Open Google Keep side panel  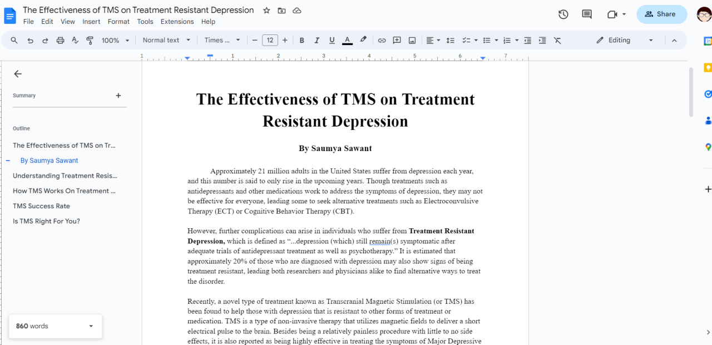coord(708,68)
